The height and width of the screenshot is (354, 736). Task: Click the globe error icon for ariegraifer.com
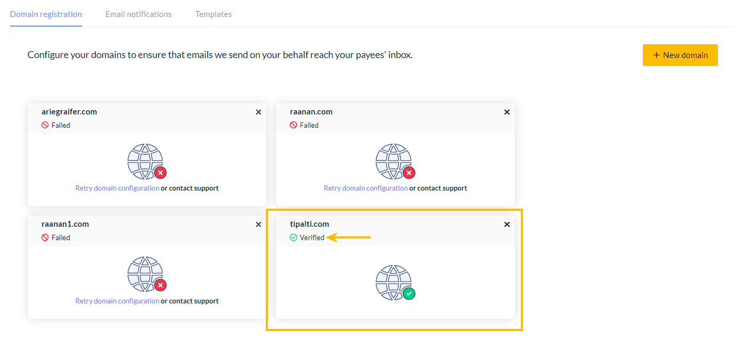[x=147, y=161]
